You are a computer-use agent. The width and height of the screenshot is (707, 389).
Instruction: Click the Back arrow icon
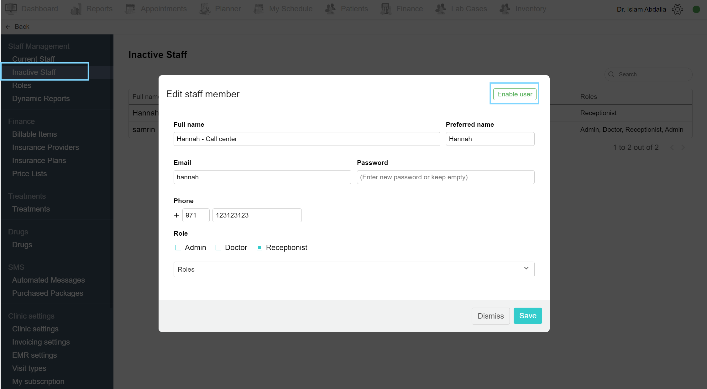[x=8, y=27]
